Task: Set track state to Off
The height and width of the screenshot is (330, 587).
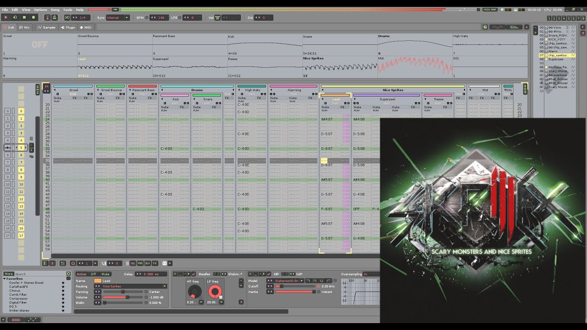Action: (94, 274)
